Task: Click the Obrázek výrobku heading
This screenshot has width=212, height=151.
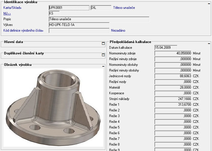Action: (18, 65)
